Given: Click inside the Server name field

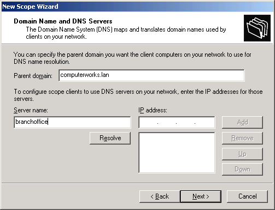Looking at the screenshot, I should coord(72,122).
